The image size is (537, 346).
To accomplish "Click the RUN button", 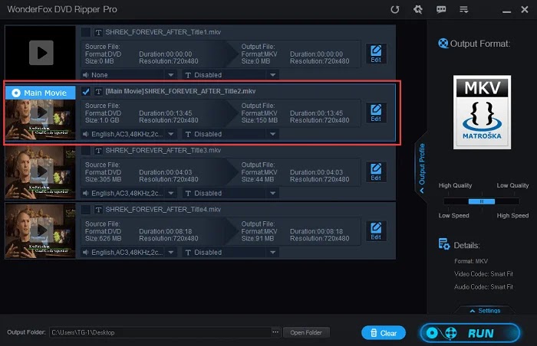I will coord(469,333).
